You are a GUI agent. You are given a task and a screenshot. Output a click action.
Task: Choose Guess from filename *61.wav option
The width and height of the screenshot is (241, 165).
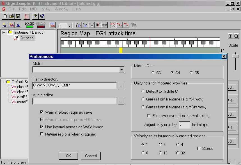point(143,99)
